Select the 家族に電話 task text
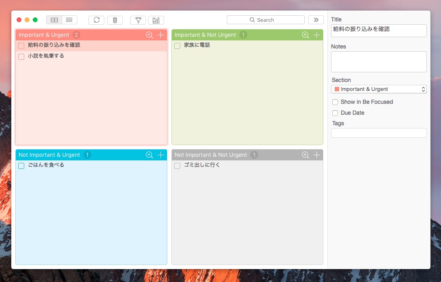The image size is (441, 282). [x=197, y=45]
